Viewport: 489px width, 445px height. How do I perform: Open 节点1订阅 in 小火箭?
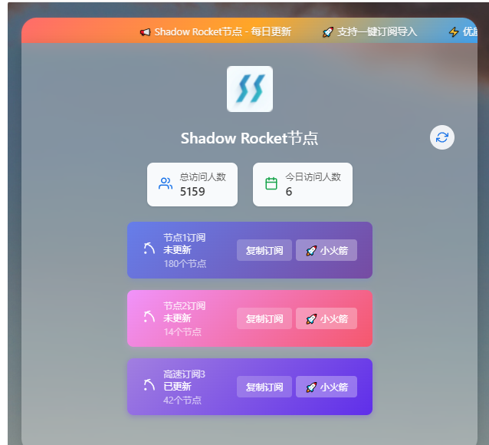click(327, 250)
